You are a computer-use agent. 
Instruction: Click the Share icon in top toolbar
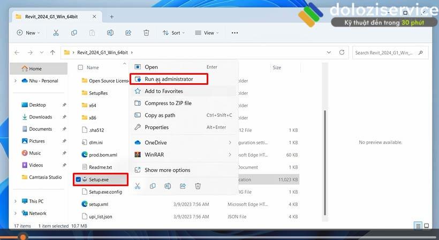128,33
